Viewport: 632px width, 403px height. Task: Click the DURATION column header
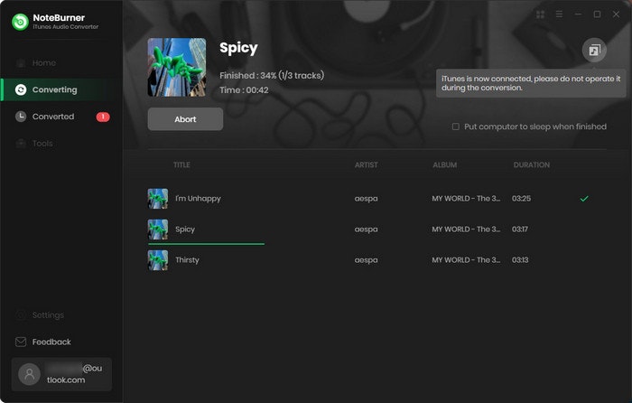tap(532, 165)
